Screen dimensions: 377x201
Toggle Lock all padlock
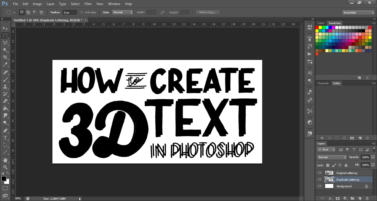[346, 165]
